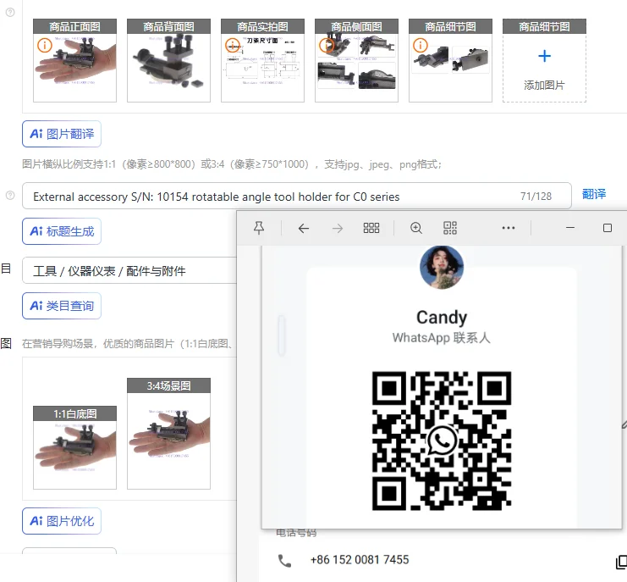Click the phone number +86 152 0081 7455
This screenshot has height=582, width=627.
360,560
